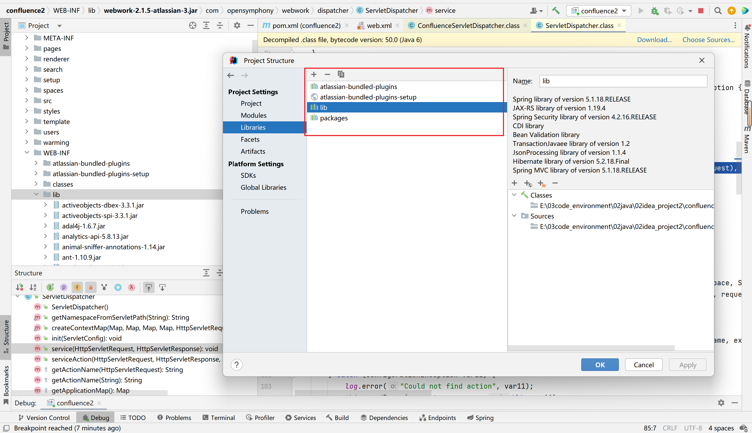Viewport: 752px width, 433px height.
Task: Select the Libraries item in Project Settings
Action: point(253,127)
